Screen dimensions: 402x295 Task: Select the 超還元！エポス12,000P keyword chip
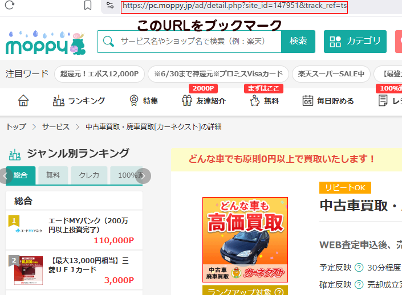coord(99,74)
